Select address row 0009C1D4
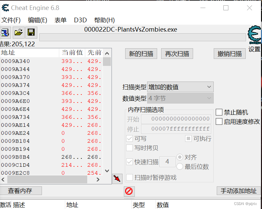This screenshot has height=209, width=262. (51, 165)
